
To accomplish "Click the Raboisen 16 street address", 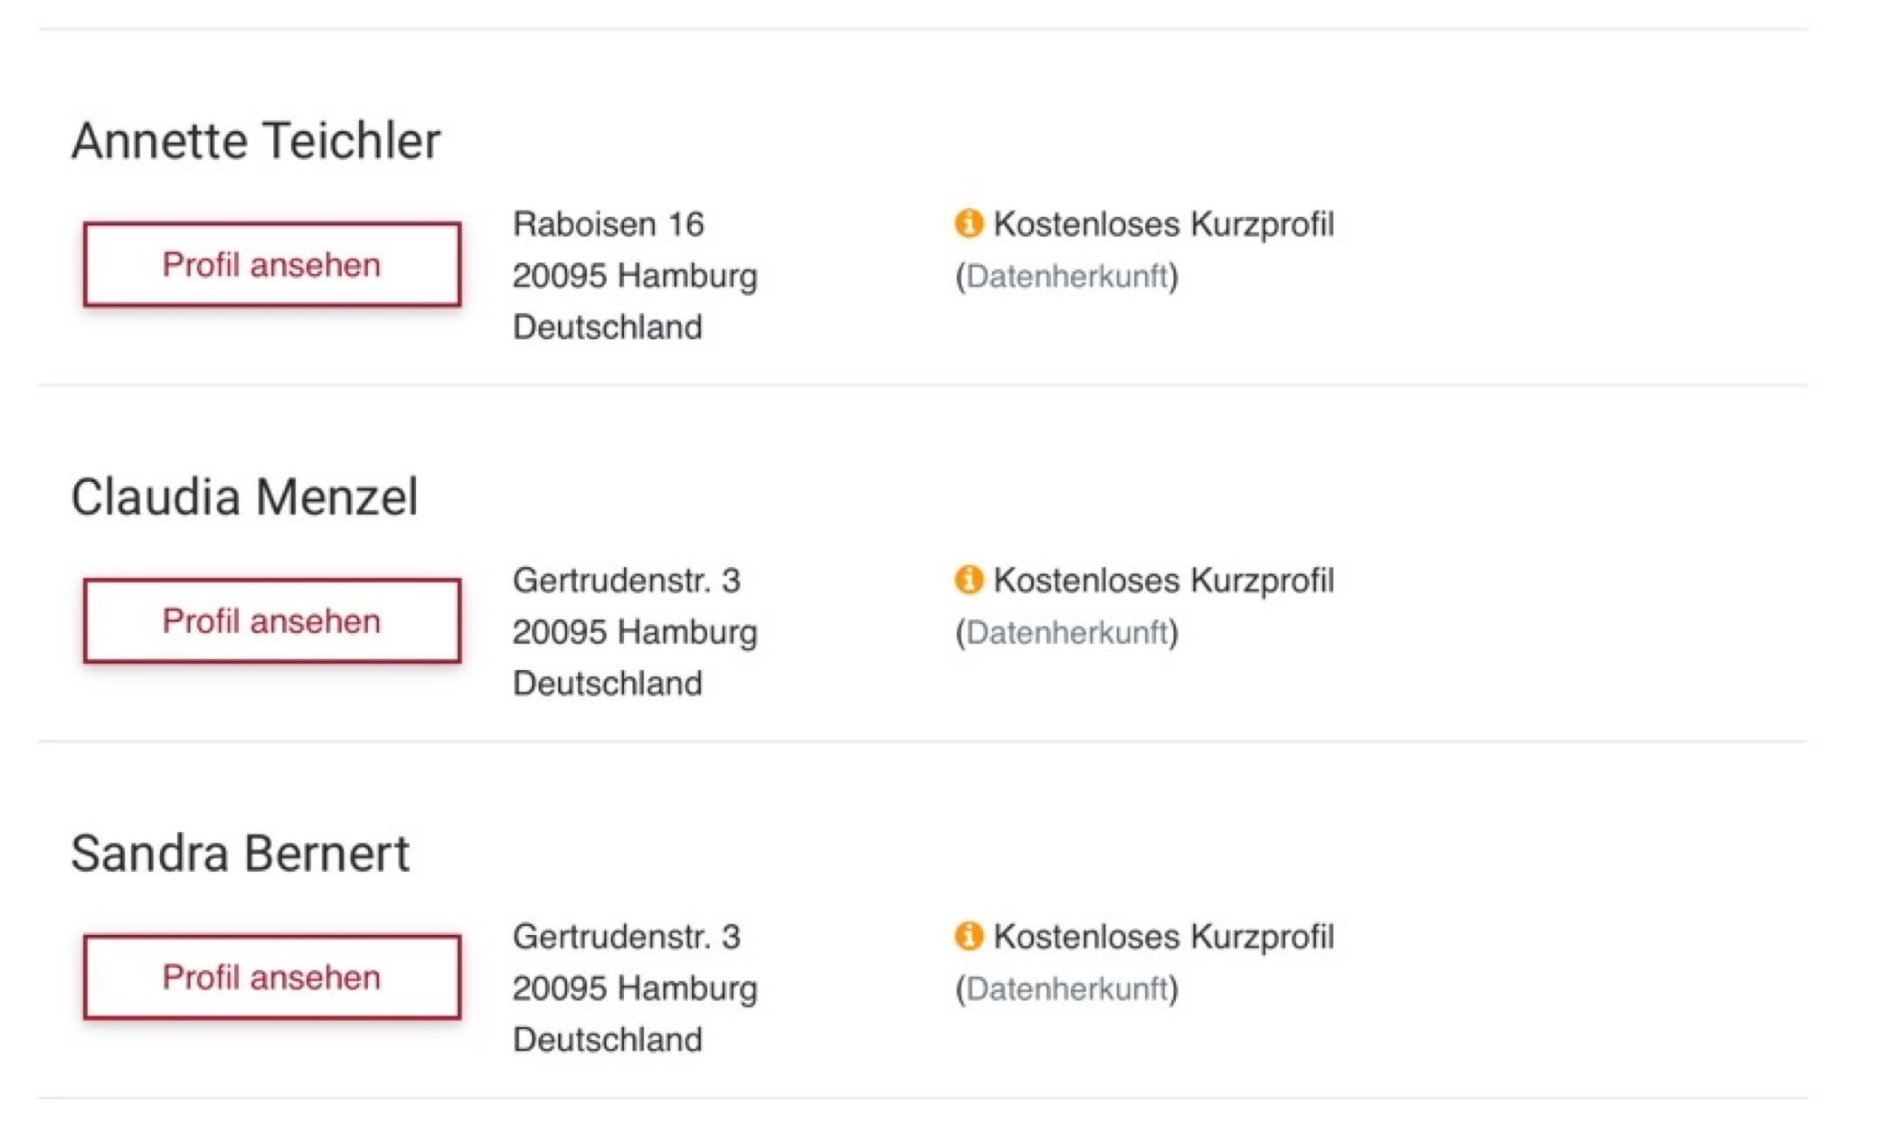I will point(608,224).
